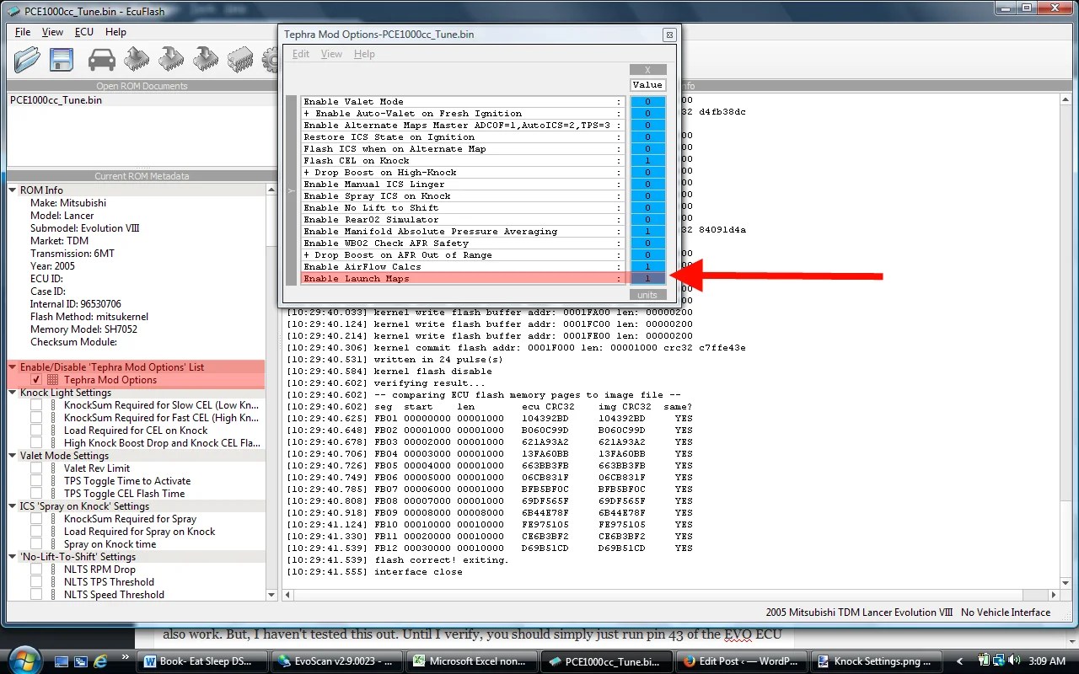Viewport: 1079px width, 674px height.
Task: Click the first chip icon with a down arrow
Action: point(171,59)
